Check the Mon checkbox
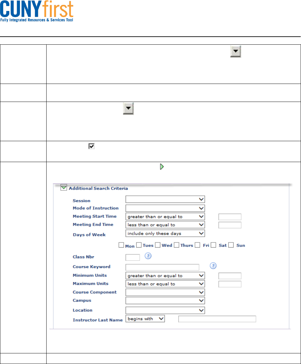This screenshot has width=301, height=364. point(121,245)
